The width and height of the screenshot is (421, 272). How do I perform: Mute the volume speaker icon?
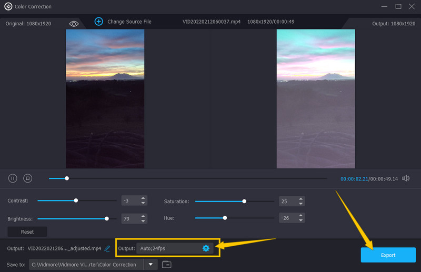point(406,178)
